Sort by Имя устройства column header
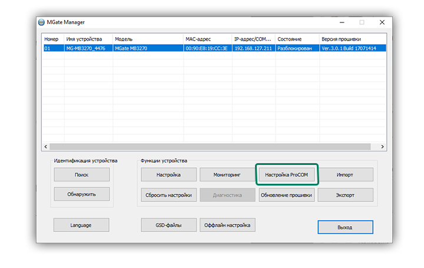The width and height of the screenshot is (424, 268). coord(88,39)
